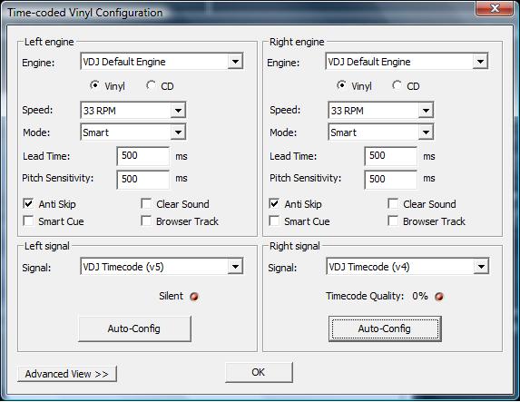Image resolution: width=520 pixels, height=402 pixels.
Task: Click 'Pitch Sensitivity:' label in Left engine
Action: (58, 178)
